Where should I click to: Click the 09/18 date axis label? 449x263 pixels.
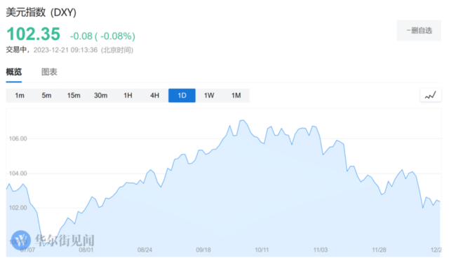coord(203,250)
